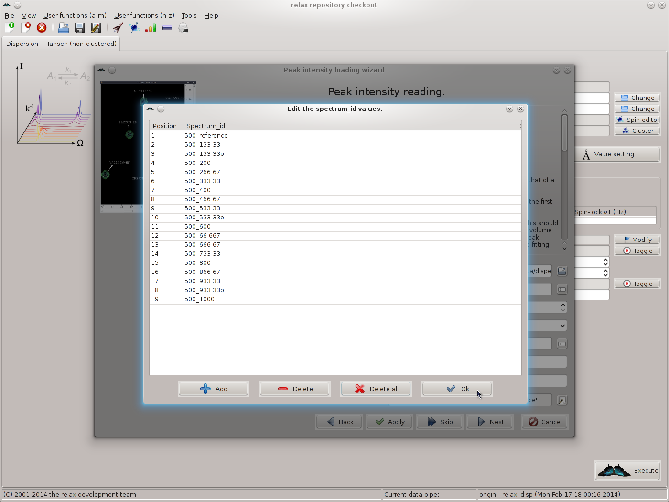Open the spin viewer toolbar icon
The image size is (669, 502).
click(135, 28)
